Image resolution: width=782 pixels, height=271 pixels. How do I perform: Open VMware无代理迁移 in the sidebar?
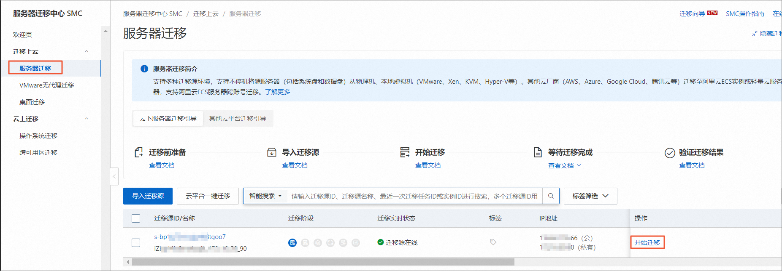tap(46, 85)
